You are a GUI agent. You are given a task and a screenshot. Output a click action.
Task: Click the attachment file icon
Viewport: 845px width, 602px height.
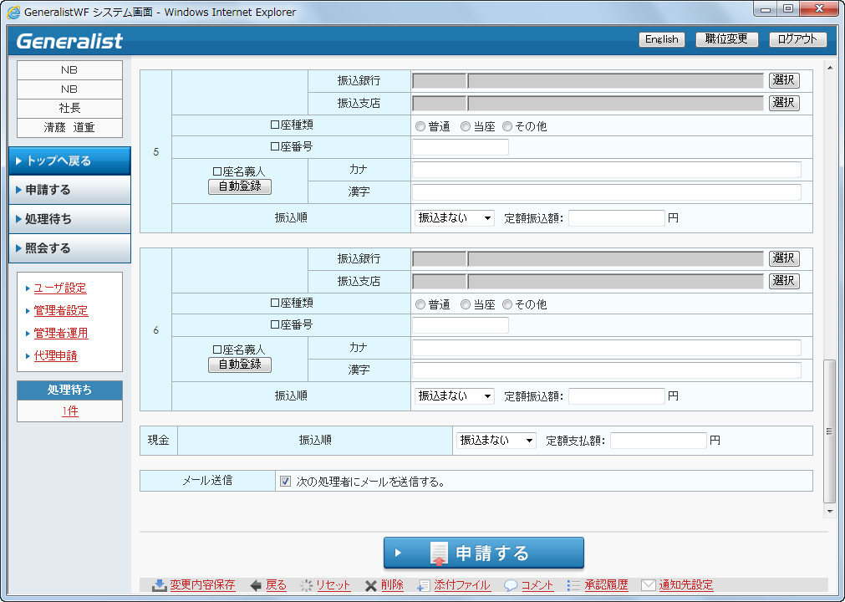(x=424, y=585)
